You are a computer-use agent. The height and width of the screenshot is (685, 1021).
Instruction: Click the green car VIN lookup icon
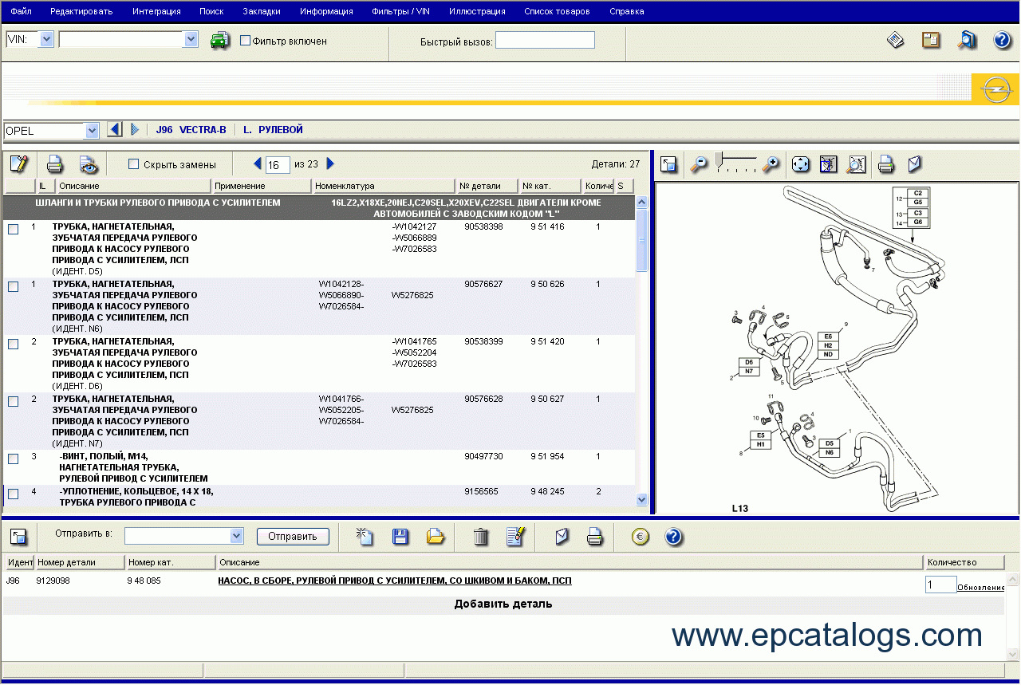coord(220,41)
